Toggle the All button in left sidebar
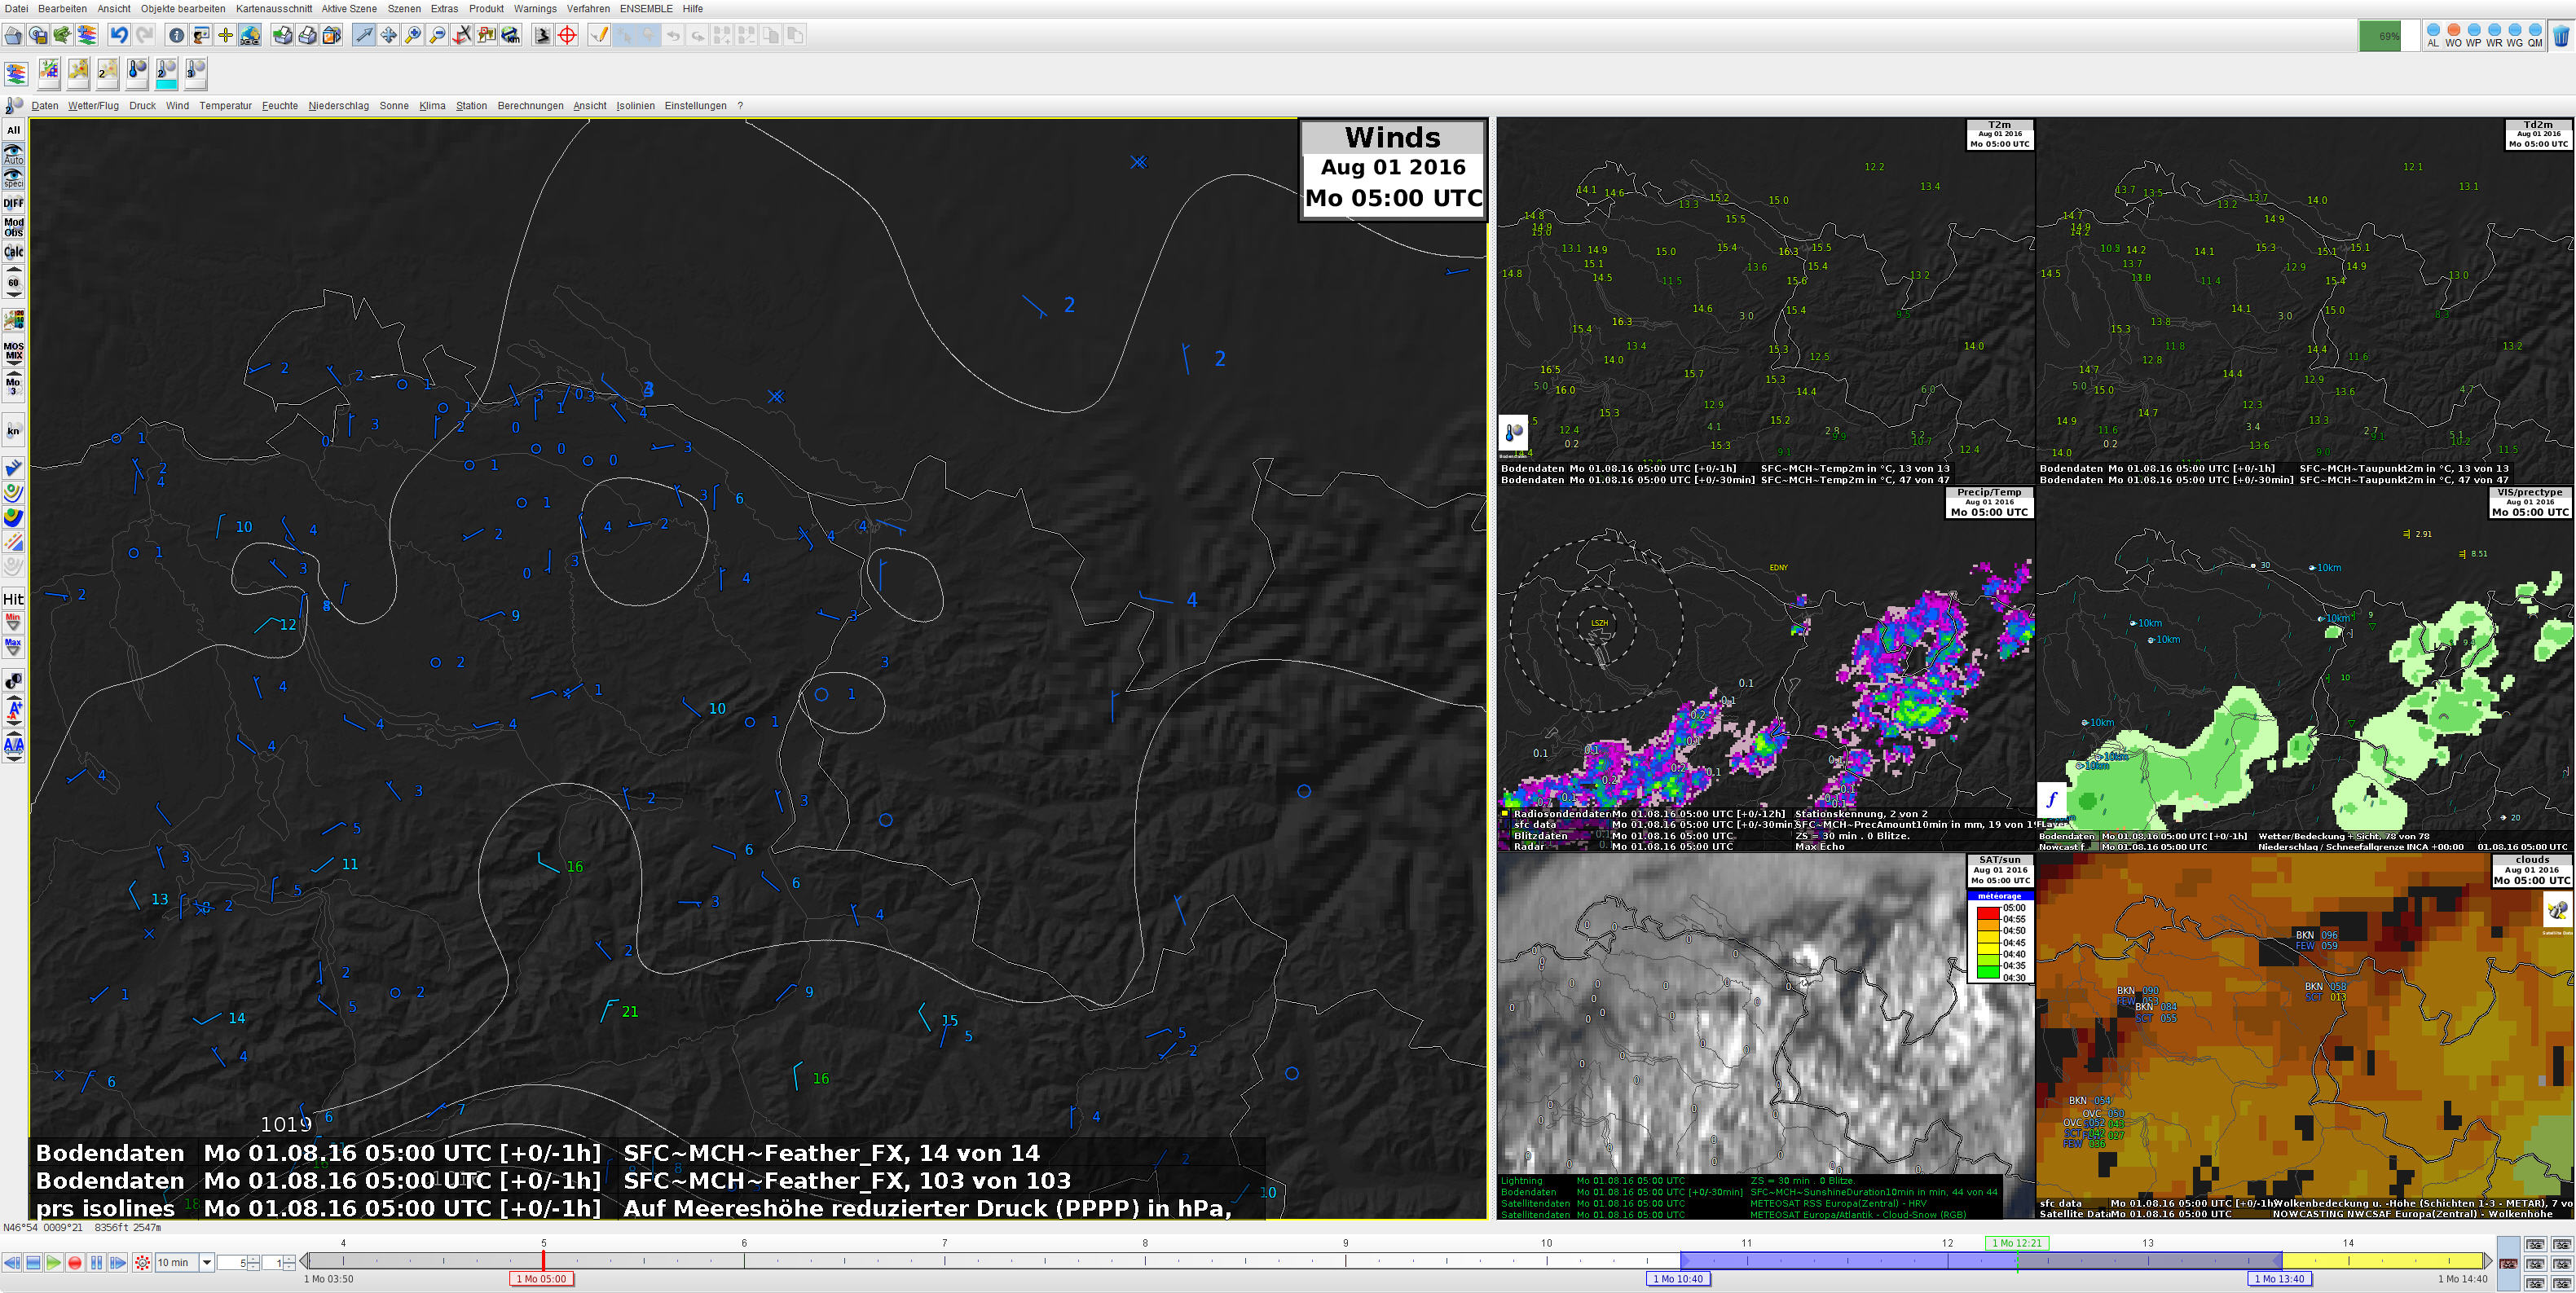 pos(13,130)
